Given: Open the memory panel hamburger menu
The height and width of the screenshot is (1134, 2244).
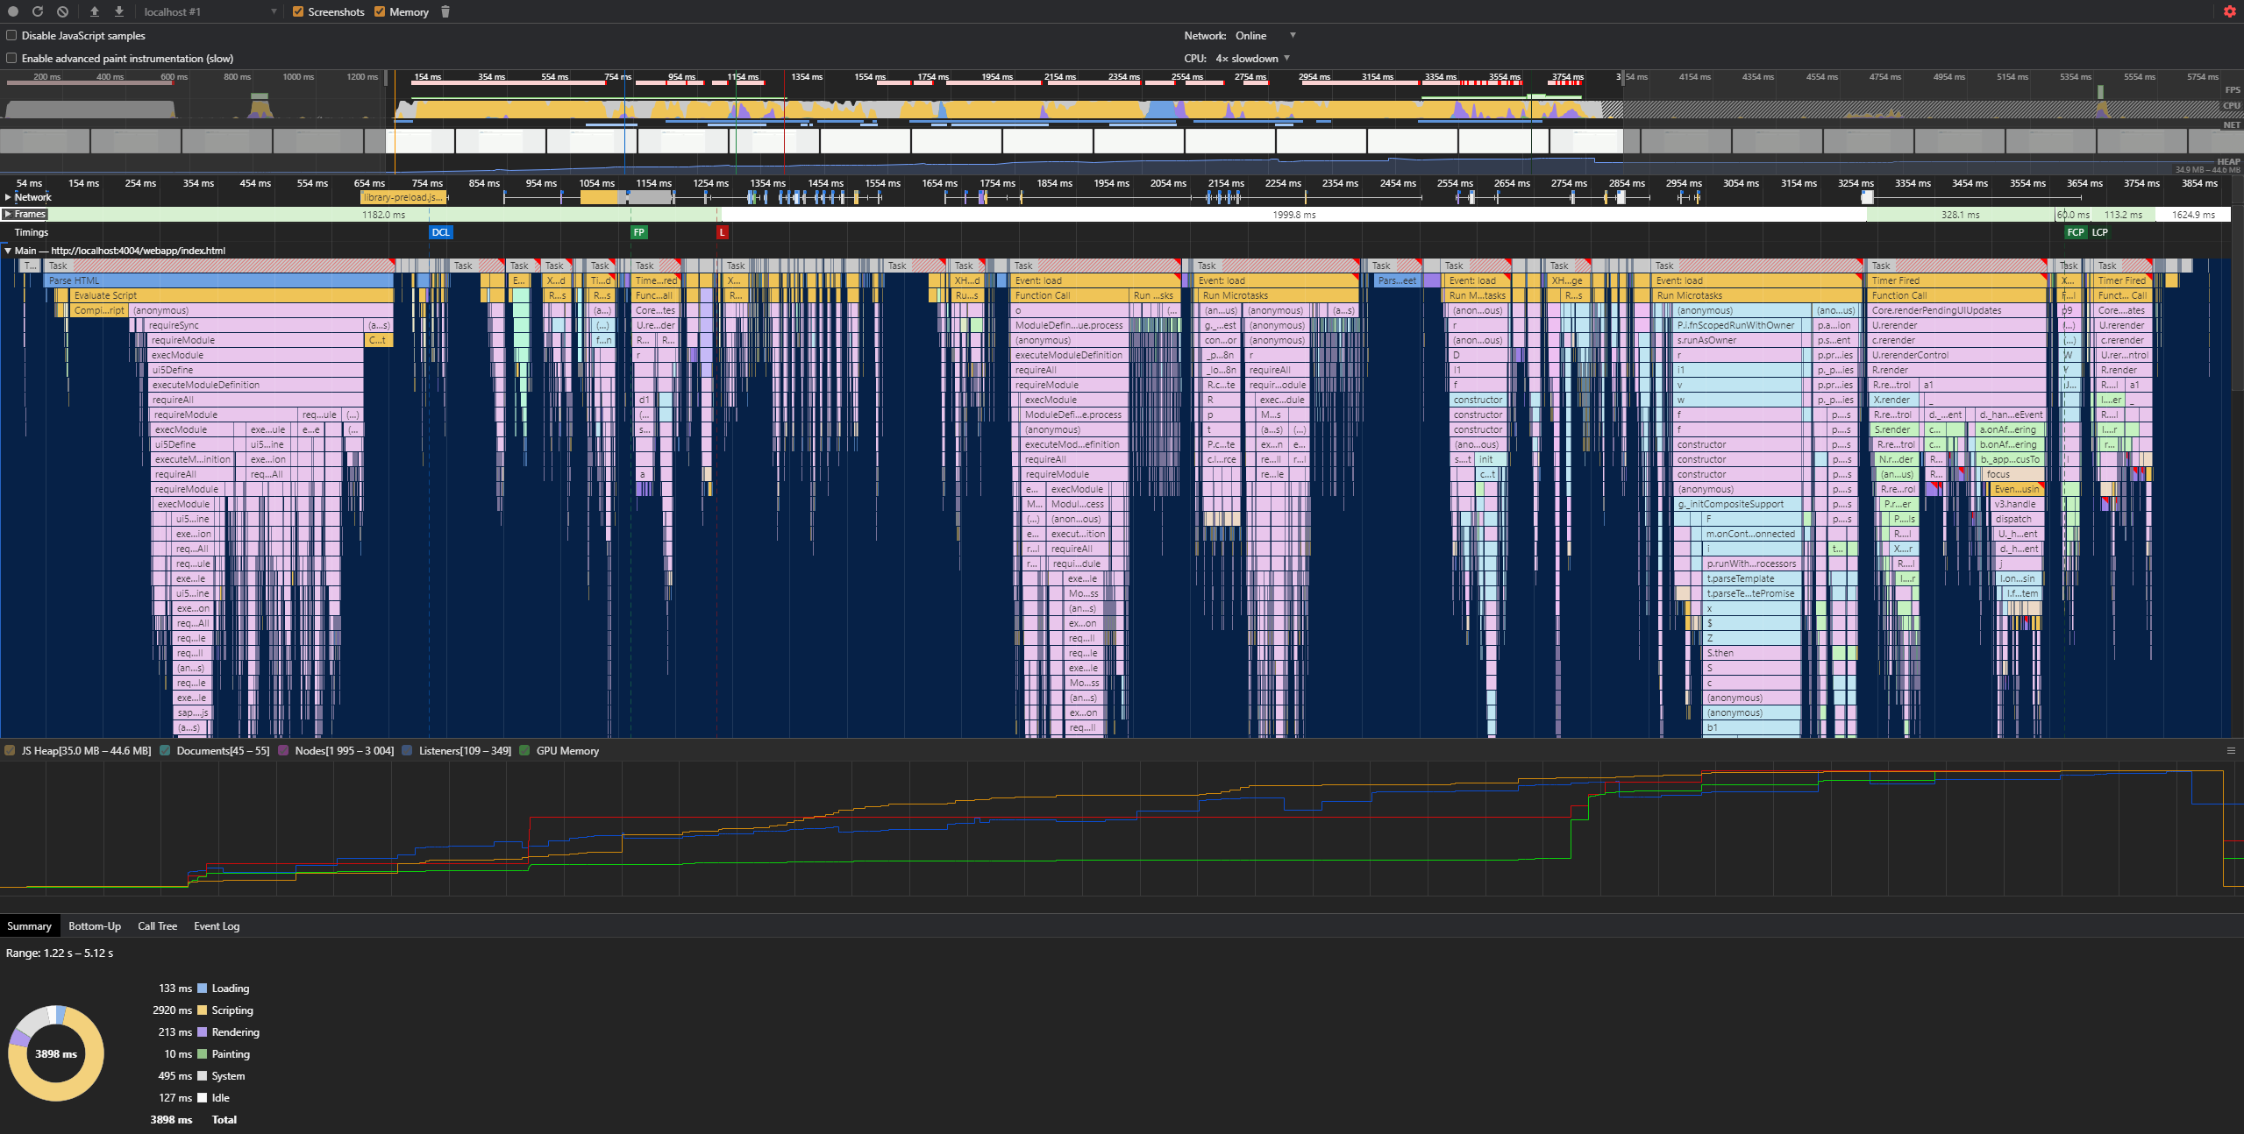Looking at the screenshot, I should (x=2231, y=750).
